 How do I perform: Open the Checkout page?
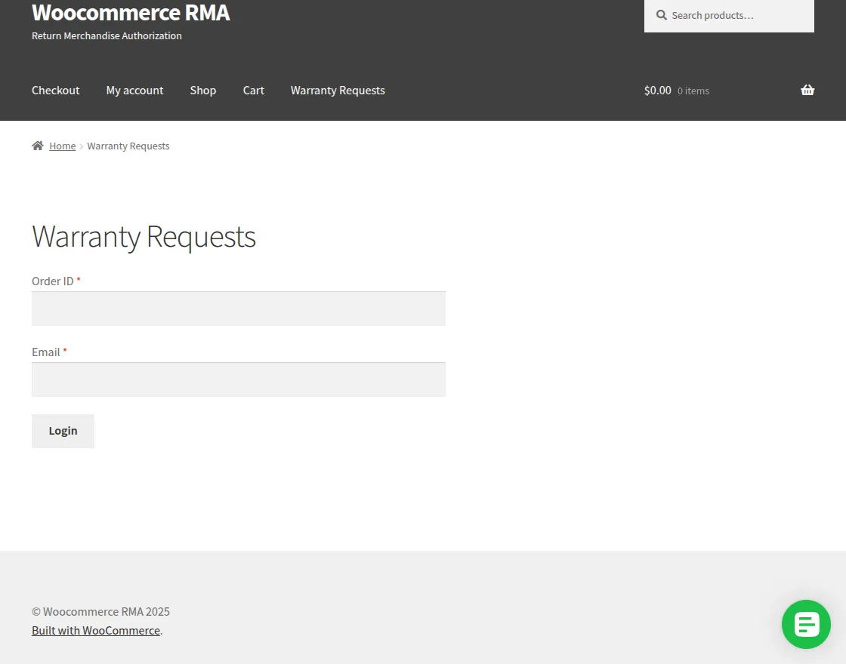pyautogui.click(x=55, y=90)
